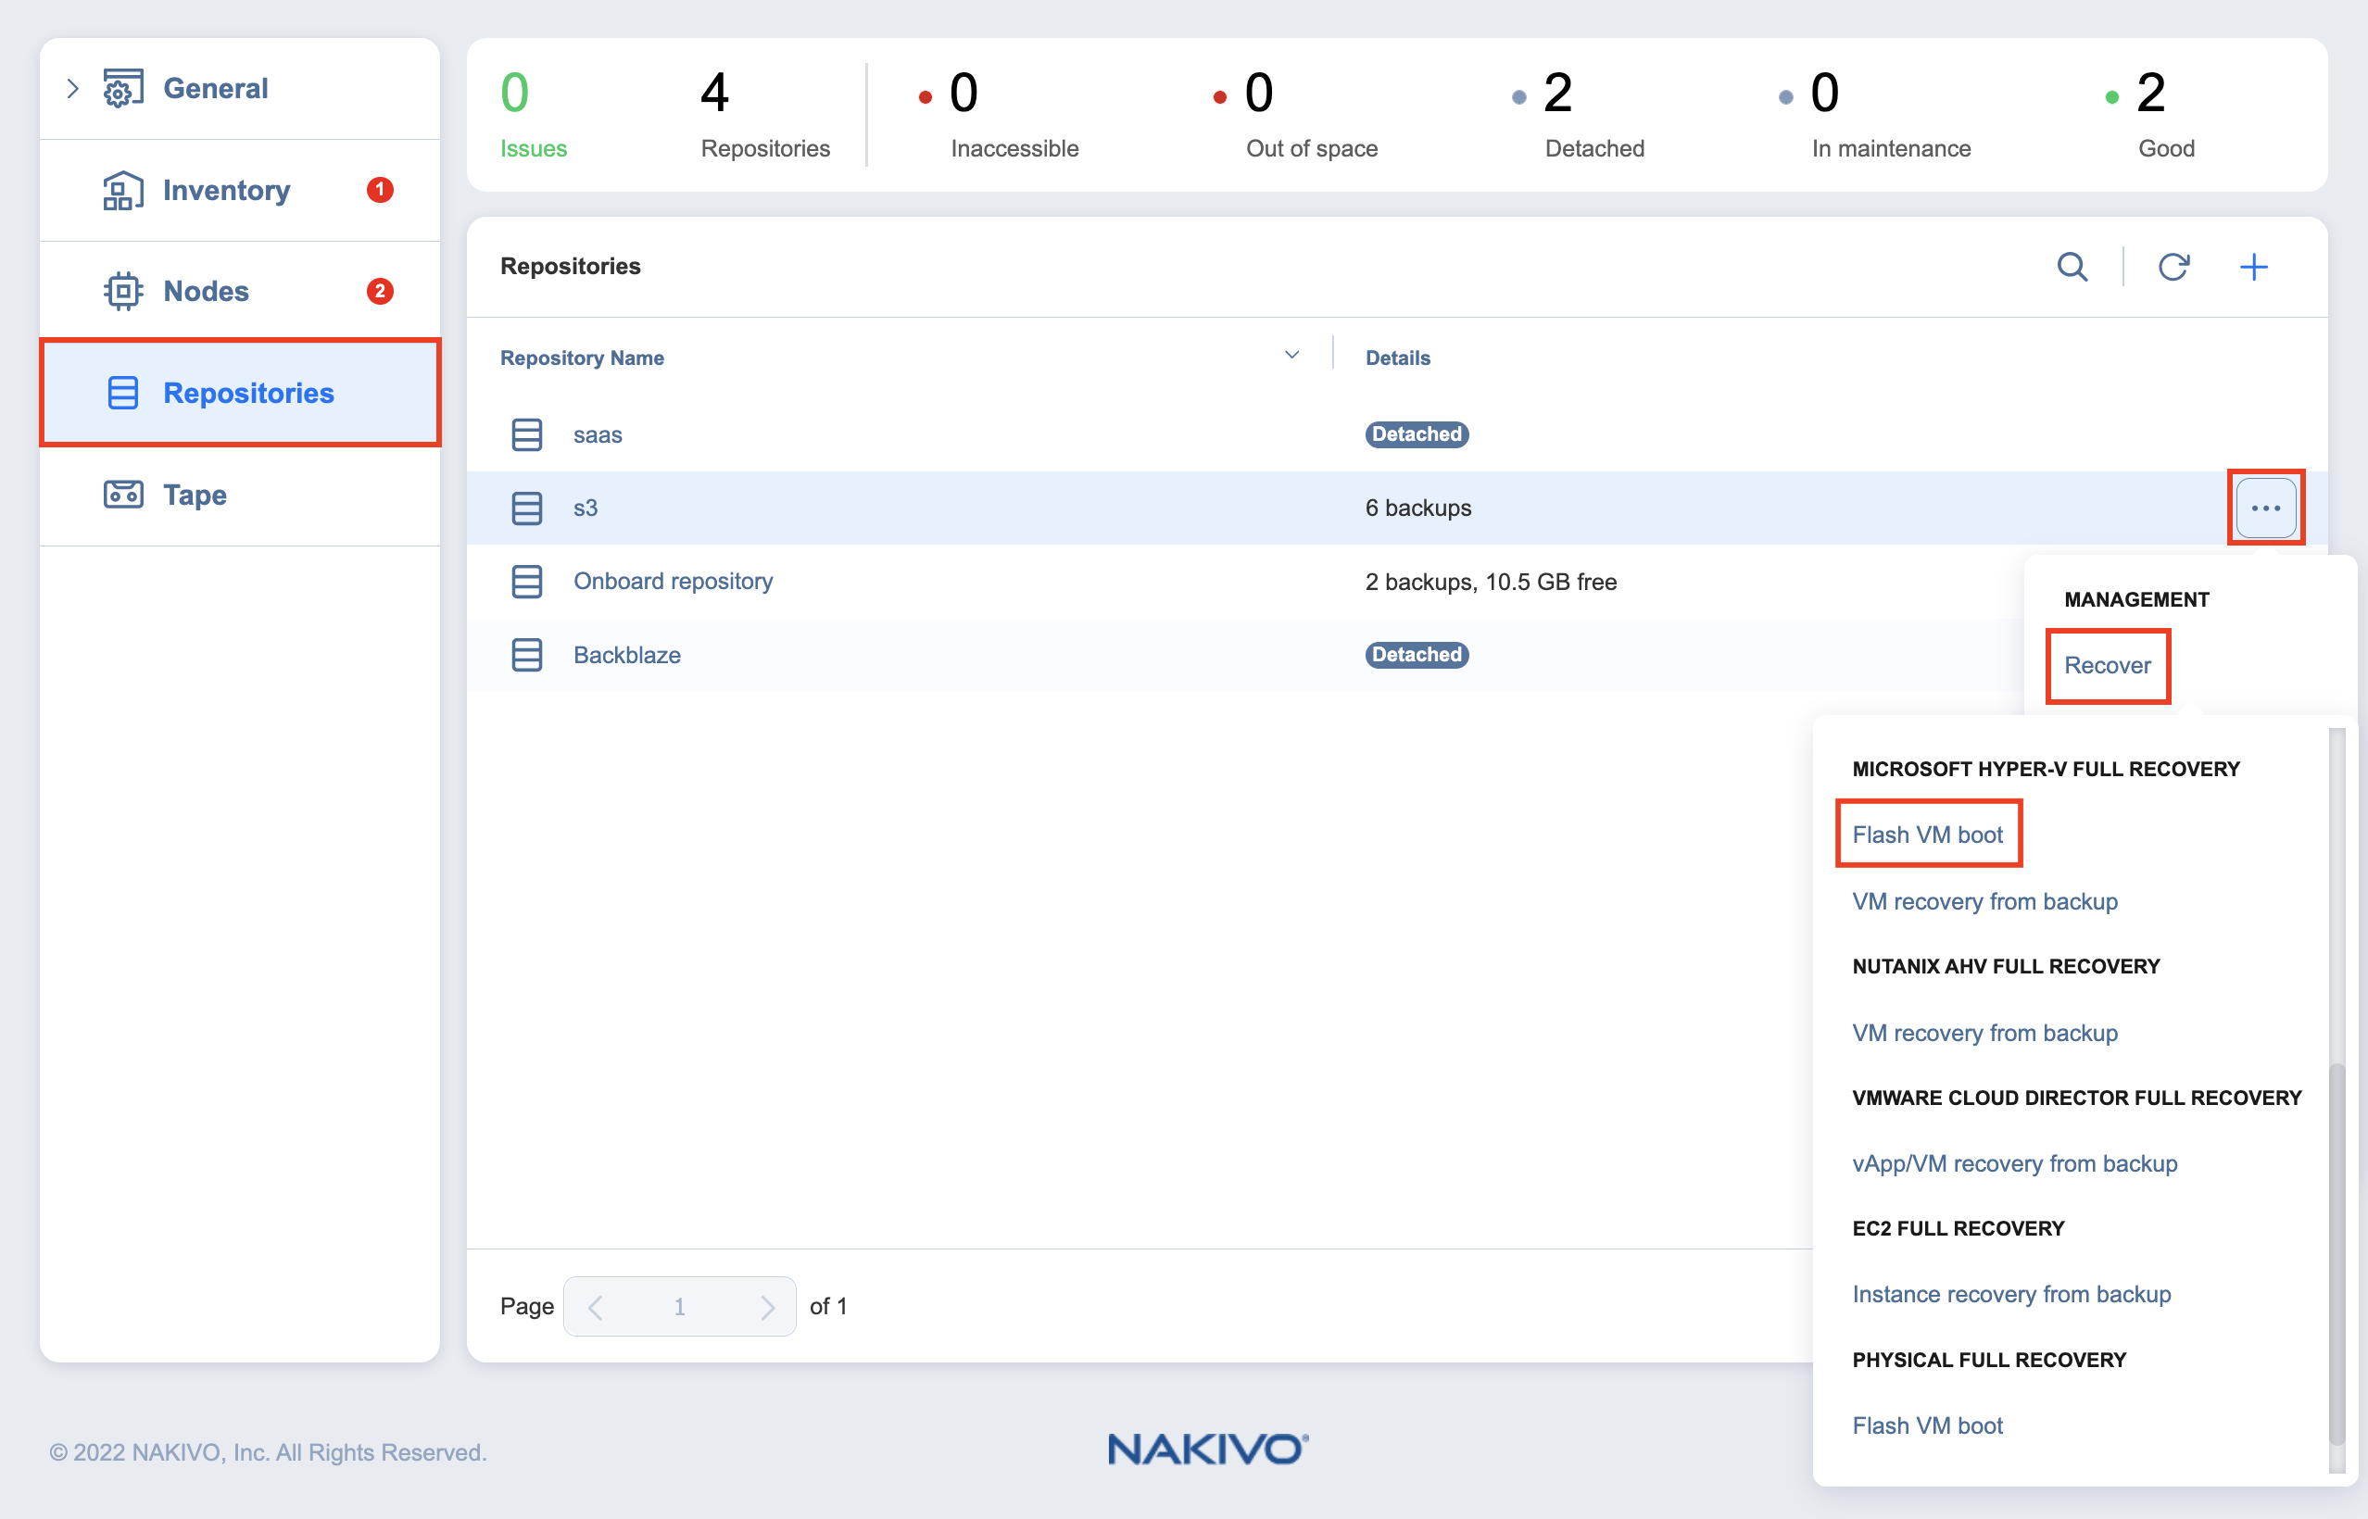The height and width of the screenshot is (1519, 2368).
Task: Open the three-dots menu for s3
Action: pos(2265,508)
